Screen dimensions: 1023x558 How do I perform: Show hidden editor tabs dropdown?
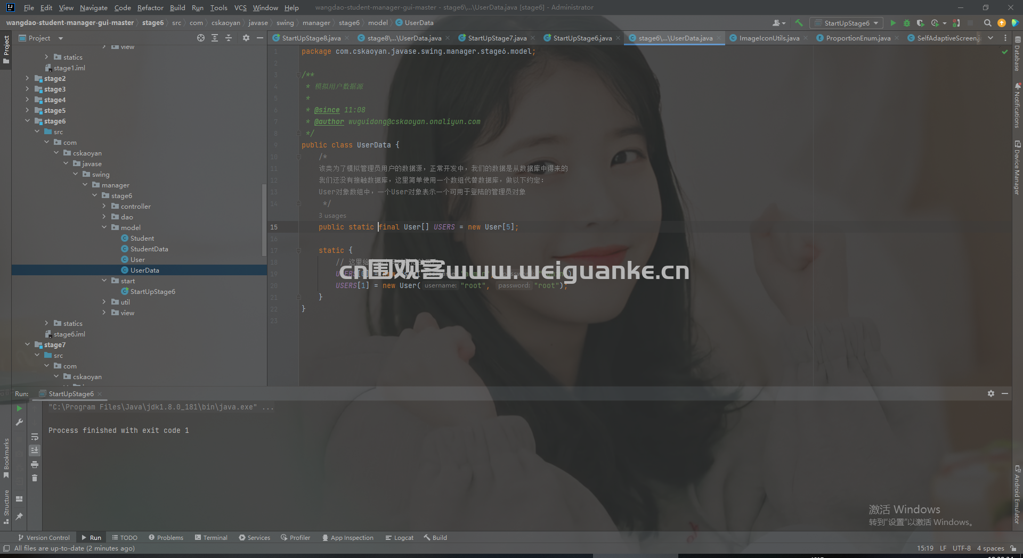990,38
